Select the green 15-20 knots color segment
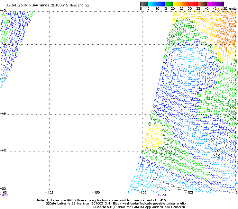The image size is (238, 209). coord(169,4)
